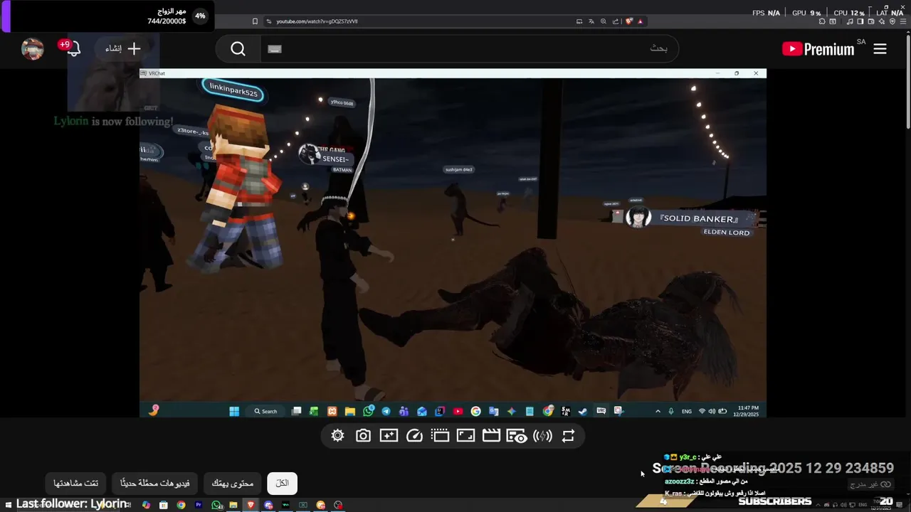The width and height of the screenshot is (911, 512).
Task: Open Brave browser on outer taskbar
Action: pyautogui.click(x=251, y=505)
